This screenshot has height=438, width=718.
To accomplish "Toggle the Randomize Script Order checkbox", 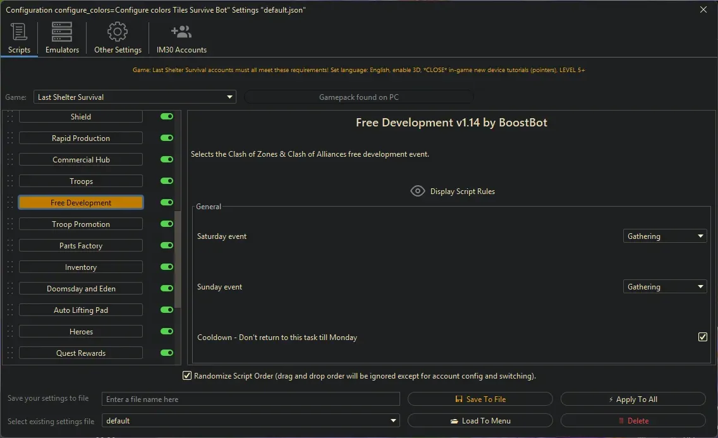I will point(187,376).
